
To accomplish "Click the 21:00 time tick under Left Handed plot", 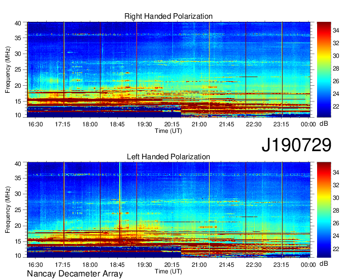I will [x=199, y=265].
